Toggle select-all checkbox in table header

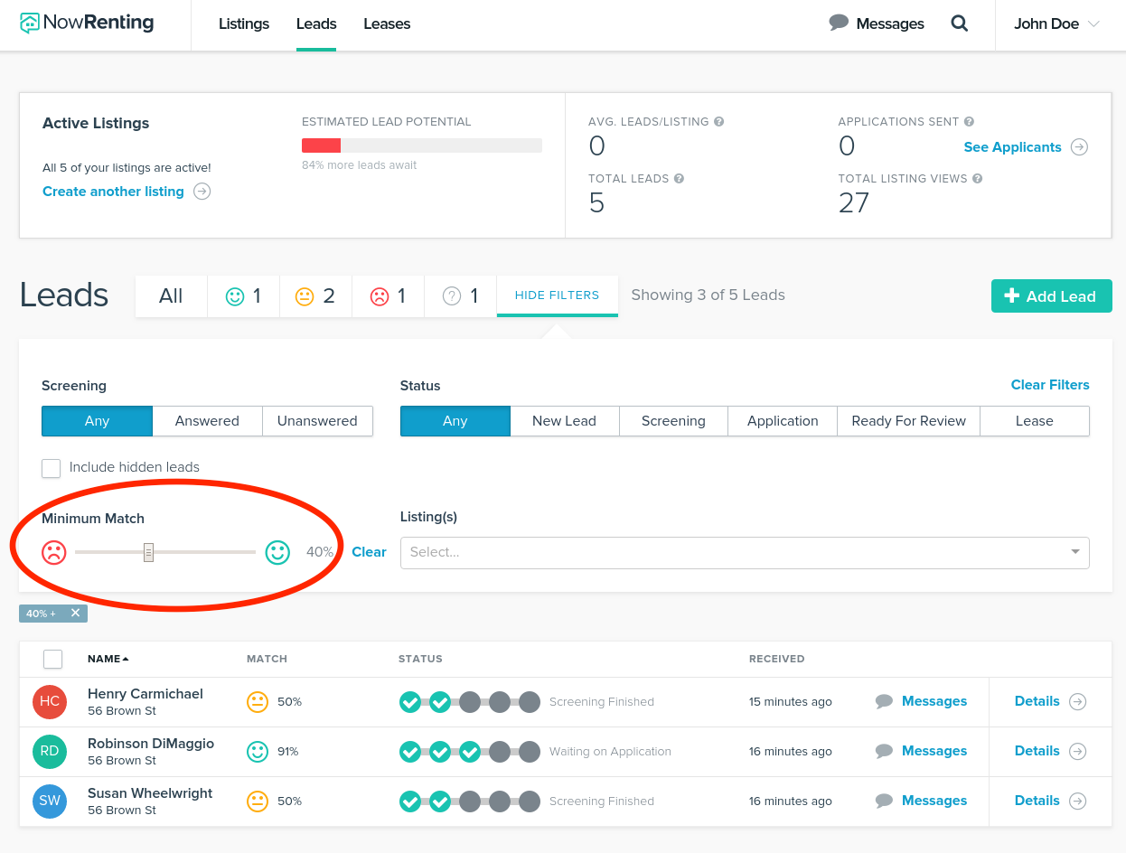coord(52,659)
